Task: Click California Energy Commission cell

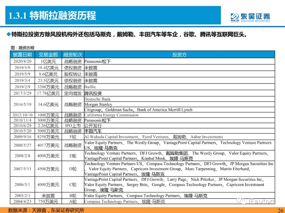Action: pos(179,115)
